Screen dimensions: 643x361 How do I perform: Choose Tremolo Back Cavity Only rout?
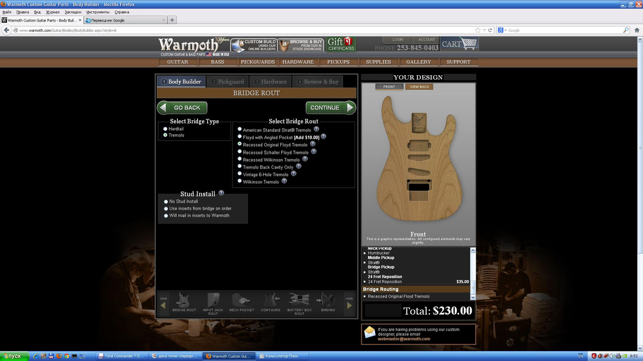click(x=240, y=166)
